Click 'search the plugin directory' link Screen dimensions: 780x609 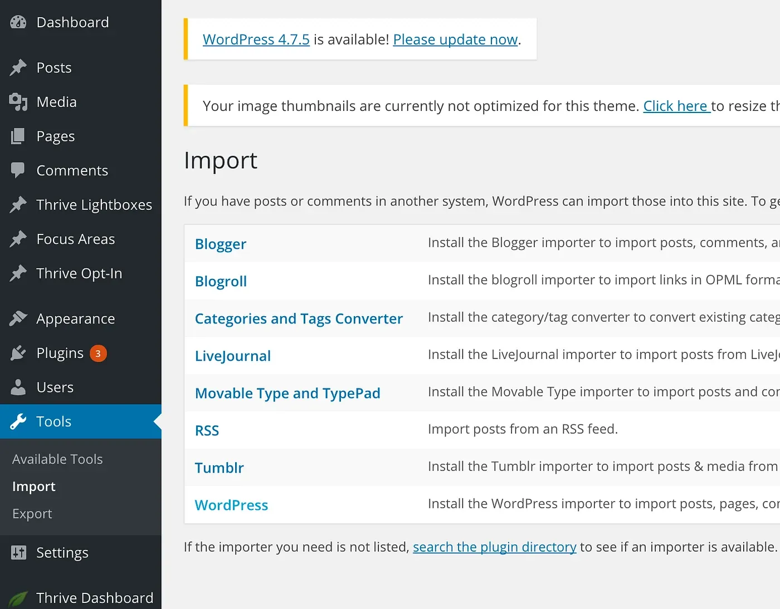tap(495, 547)
